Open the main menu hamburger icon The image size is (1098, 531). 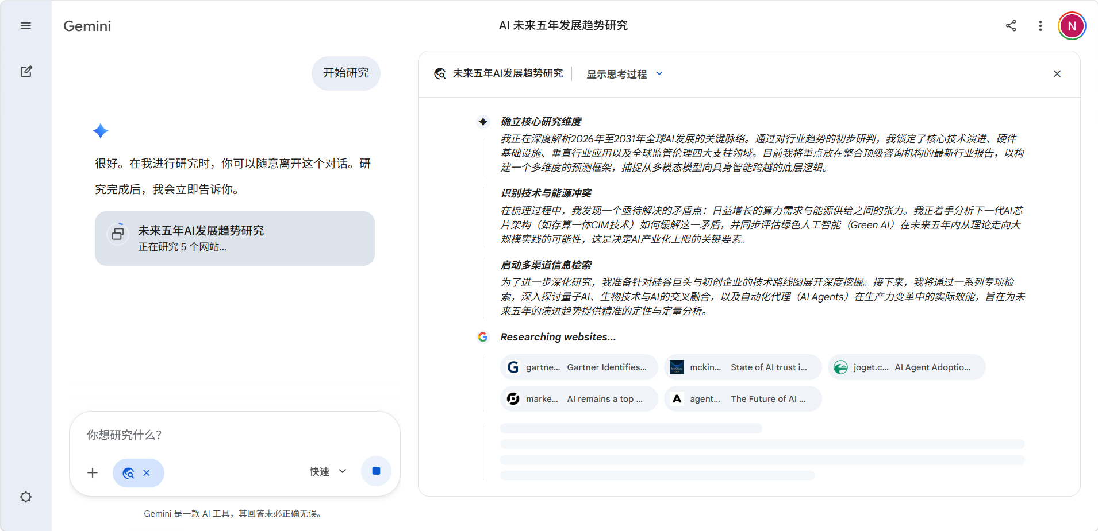26,26
